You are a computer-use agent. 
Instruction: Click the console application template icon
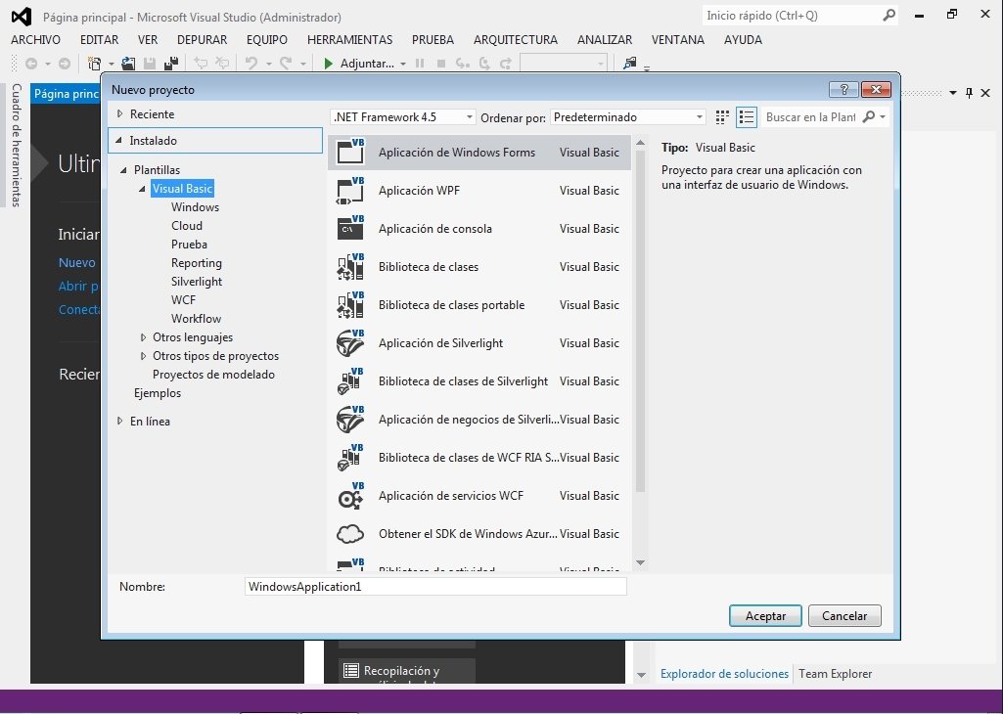(x=350, y=228)
